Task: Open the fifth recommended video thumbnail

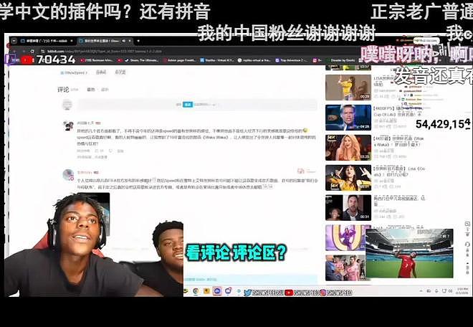Action: point(348,208)
